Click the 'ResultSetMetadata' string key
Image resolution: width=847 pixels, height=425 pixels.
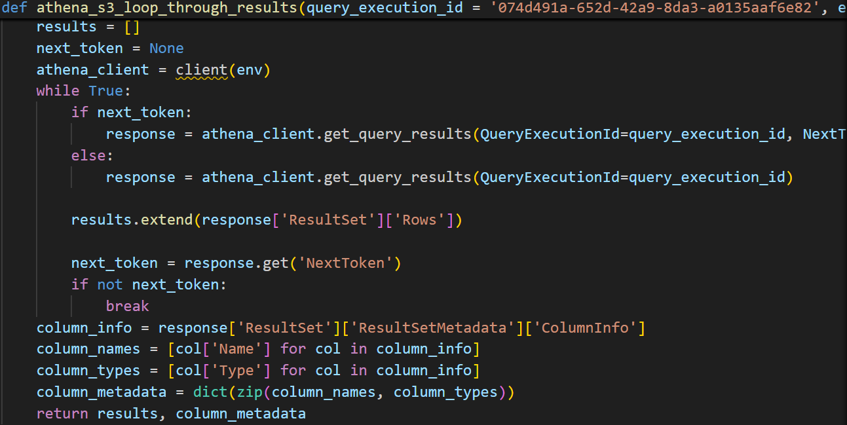click(432, 328)
